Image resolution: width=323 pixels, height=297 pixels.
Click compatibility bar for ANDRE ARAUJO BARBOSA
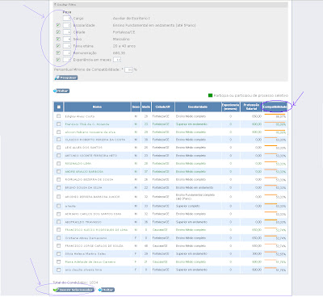pos(271,169)
